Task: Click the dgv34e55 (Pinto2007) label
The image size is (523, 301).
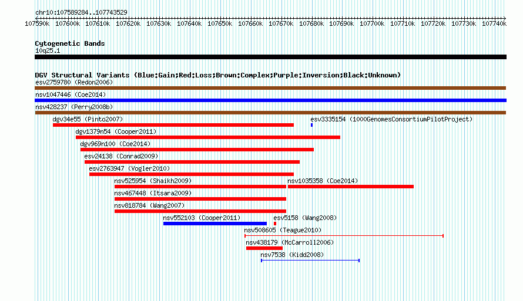Action: coord(88,119)
